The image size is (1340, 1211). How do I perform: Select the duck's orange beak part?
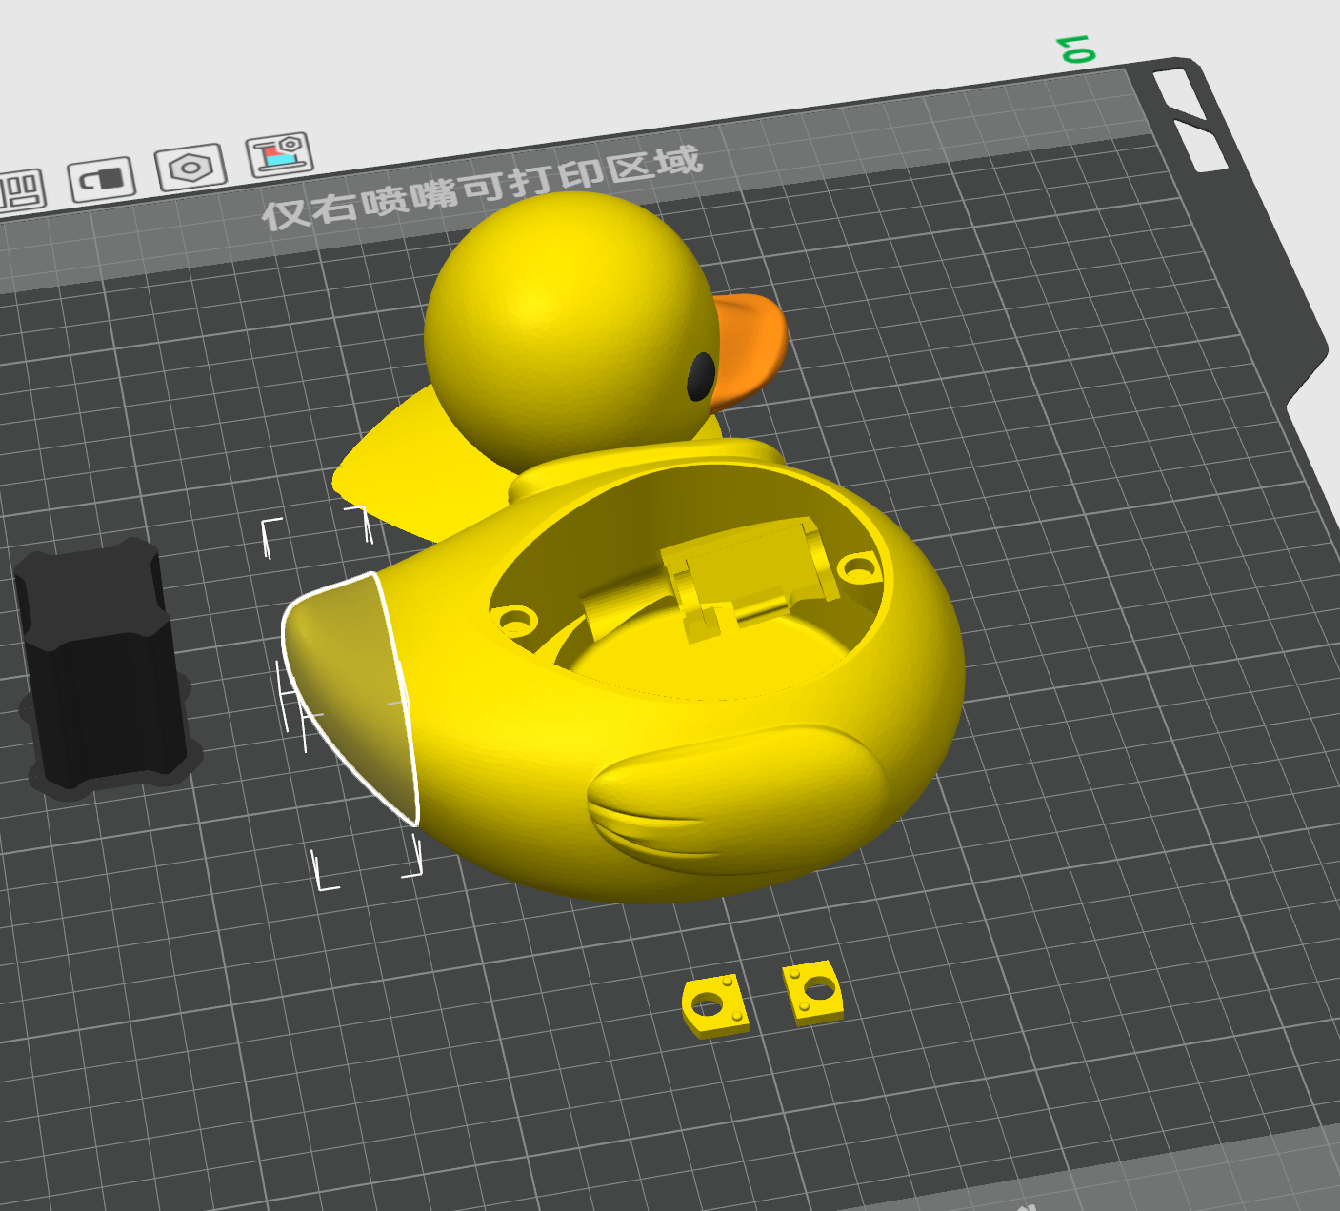pos(750,348)
